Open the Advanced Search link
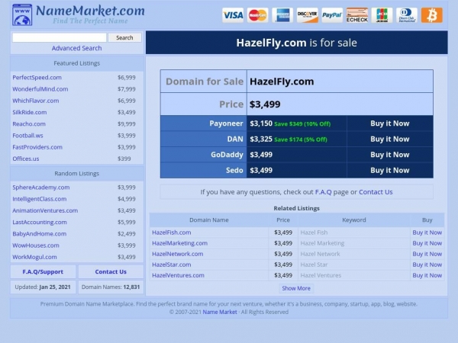This screenshot has height=343, width=458. 76,48
